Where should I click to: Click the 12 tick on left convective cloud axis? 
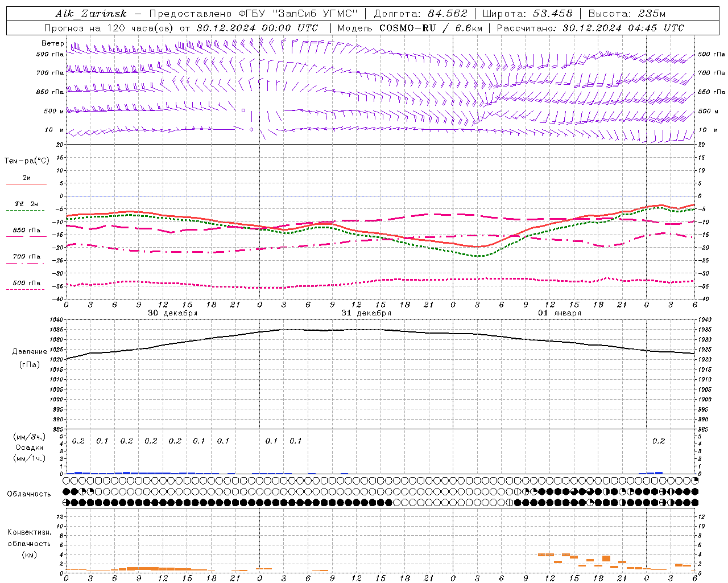[60, 516]
